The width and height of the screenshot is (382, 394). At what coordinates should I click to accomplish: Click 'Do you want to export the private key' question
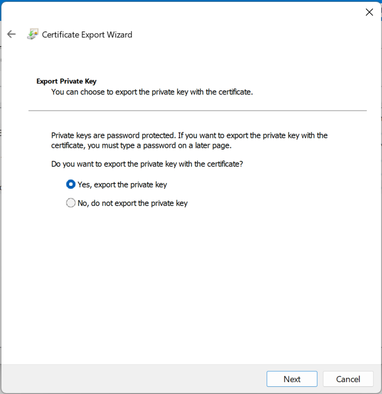(147, 164)
